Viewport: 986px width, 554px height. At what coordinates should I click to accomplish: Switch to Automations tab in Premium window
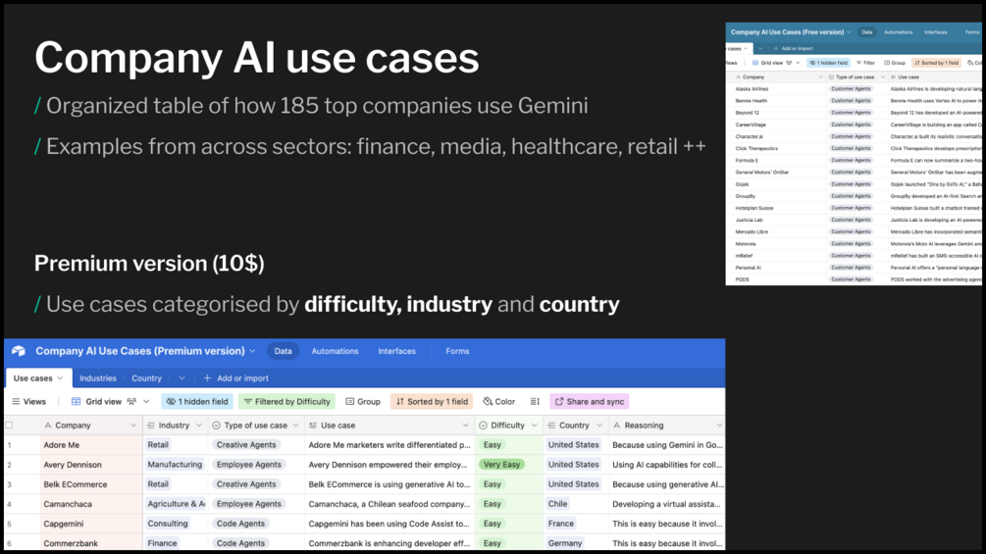335,351
